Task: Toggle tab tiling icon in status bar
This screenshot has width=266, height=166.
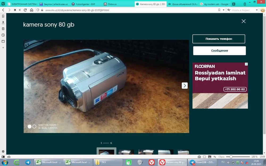Action: click(x=205, y=157)
